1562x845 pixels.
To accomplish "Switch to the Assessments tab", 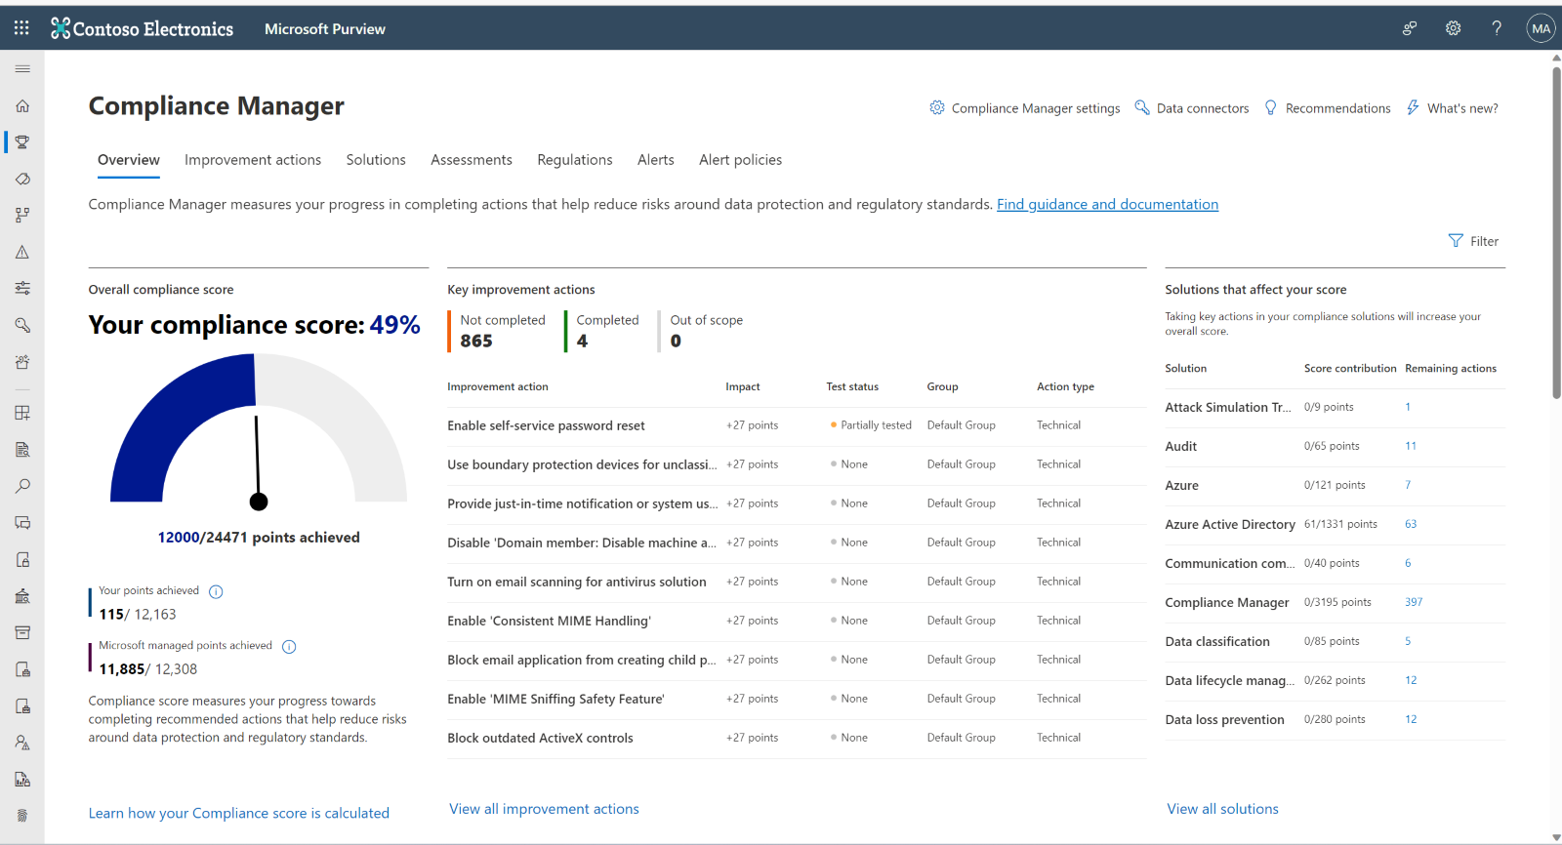I will (x=472, y=160).
